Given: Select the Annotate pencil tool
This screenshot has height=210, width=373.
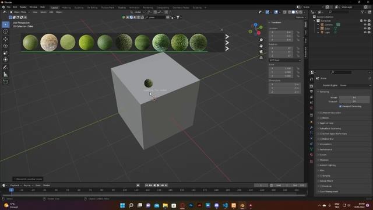Looking at the screenshot, I should click(x=5, y=68).
